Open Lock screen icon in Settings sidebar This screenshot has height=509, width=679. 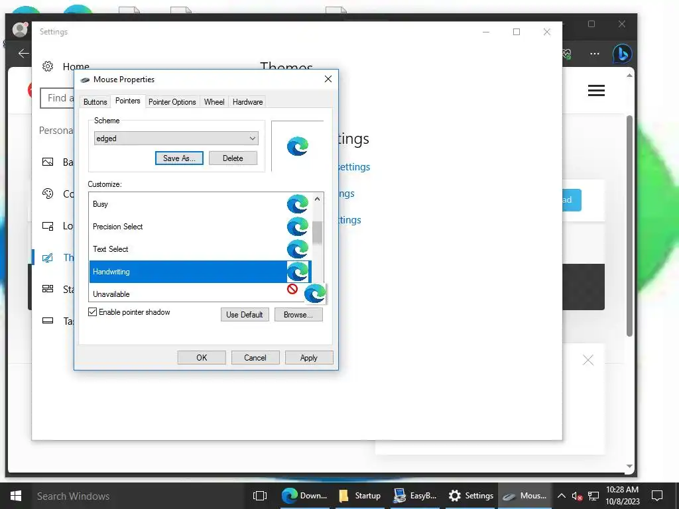pyautogui.click(x=48, y=225)
